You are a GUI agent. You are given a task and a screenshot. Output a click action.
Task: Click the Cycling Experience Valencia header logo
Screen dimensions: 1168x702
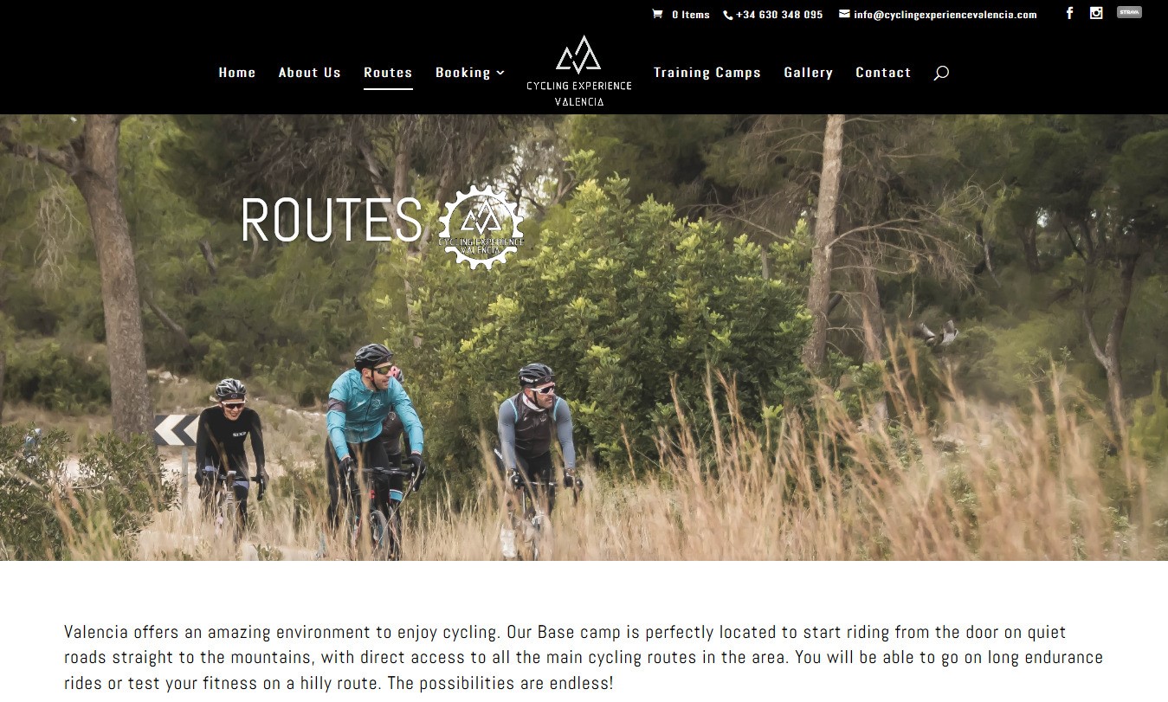coord(579,71)
